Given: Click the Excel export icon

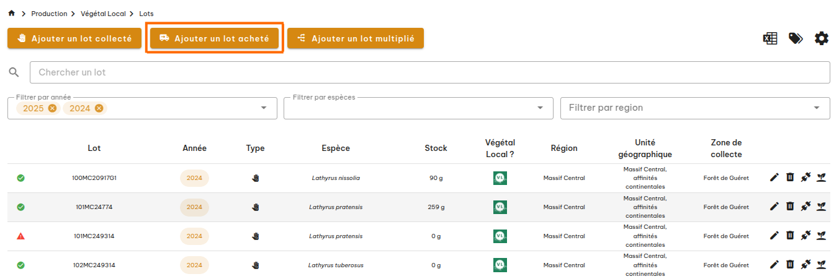Looking at the screenshot, I should (770, 38).
